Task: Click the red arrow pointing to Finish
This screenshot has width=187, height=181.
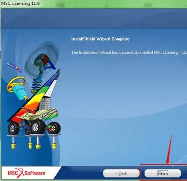Action: (x=169, y=150)
